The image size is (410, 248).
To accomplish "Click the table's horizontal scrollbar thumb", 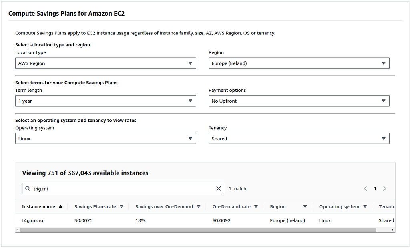I will pos(198,230).
